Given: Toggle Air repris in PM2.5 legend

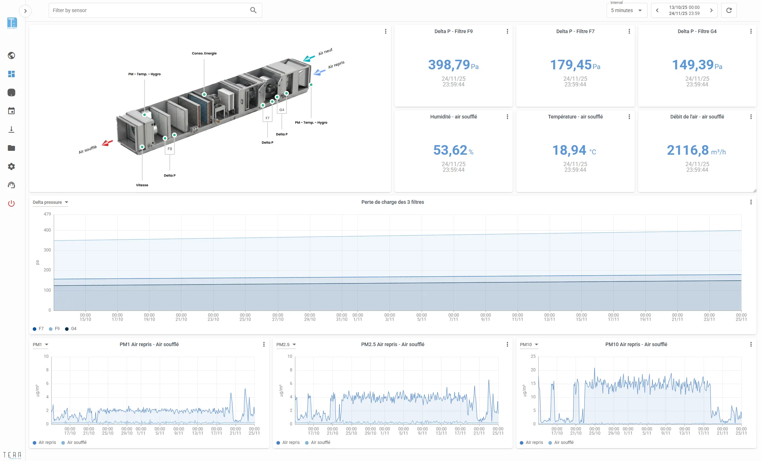Looking at the screenshot, I should tap(288, 443).
